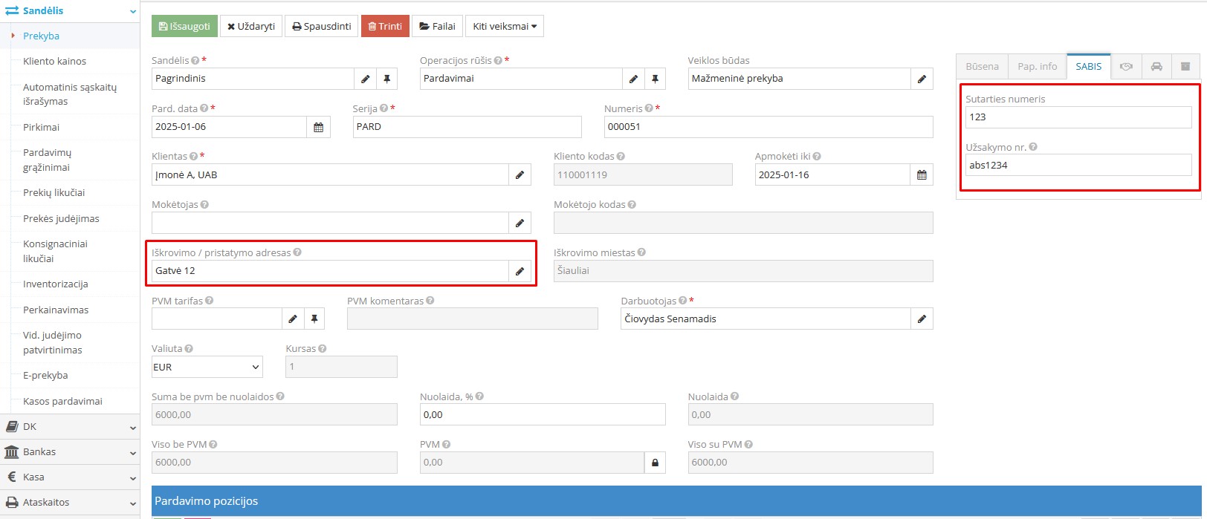Click the PVM lock icon
1207x519 pixels.
pyautogui.click(x=655, y=463)
